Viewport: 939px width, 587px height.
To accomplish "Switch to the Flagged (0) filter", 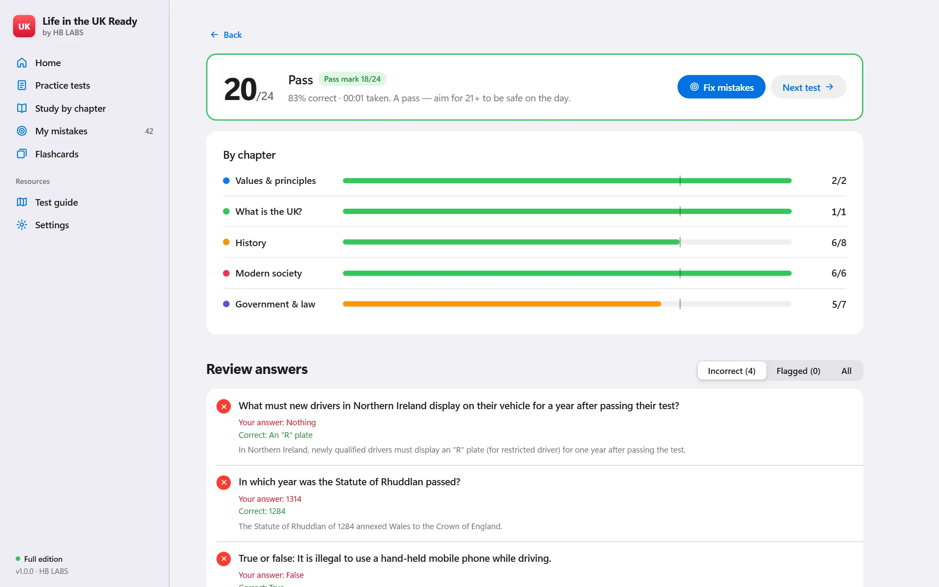I will tap(799, 371).
